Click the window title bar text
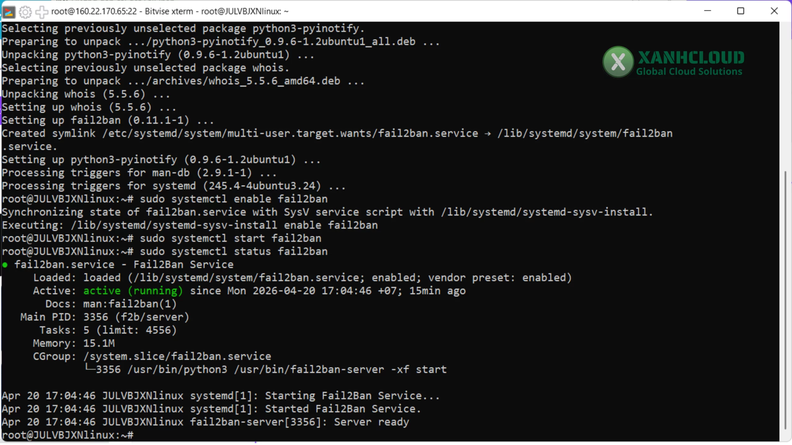The width and height of the screenshot is (792, 445). [x=170, y=11]
